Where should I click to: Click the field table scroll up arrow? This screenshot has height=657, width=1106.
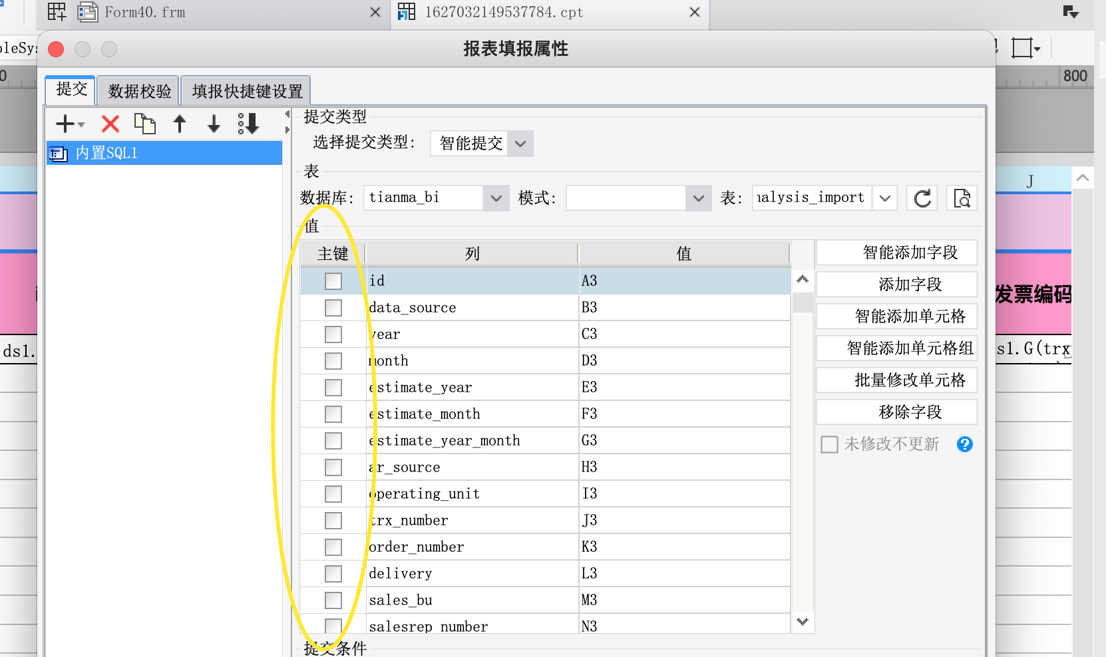click(x=803, y=279)
